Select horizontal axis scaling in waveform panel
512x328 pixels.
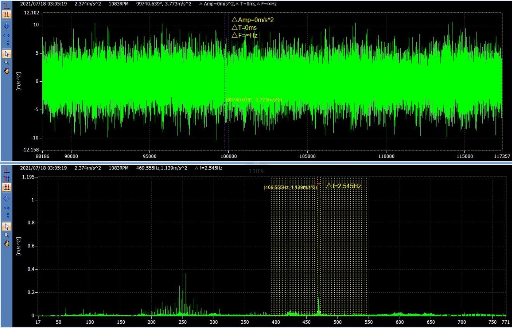(6, 35)
